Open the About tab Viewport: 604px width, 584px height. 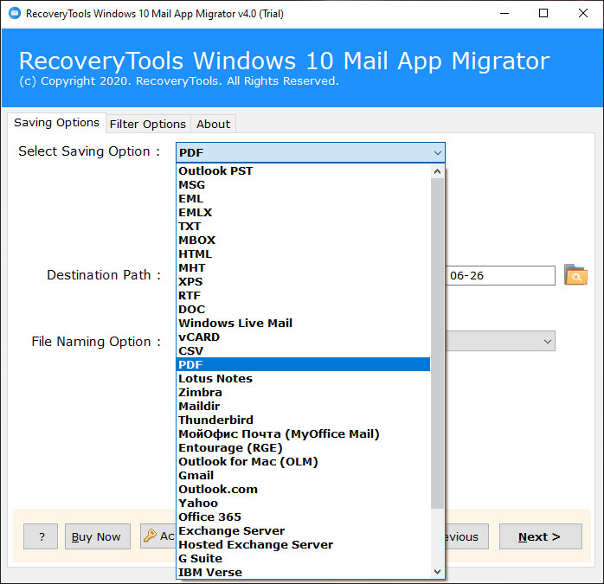213,124
